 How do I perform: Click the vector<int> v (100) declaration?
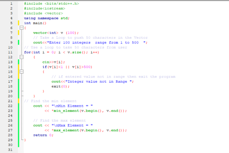tap(56, 33)
